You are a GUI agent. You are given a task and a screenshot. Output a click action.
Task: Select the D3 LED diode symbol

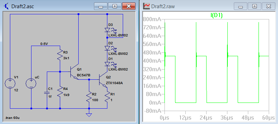point(107,30)
